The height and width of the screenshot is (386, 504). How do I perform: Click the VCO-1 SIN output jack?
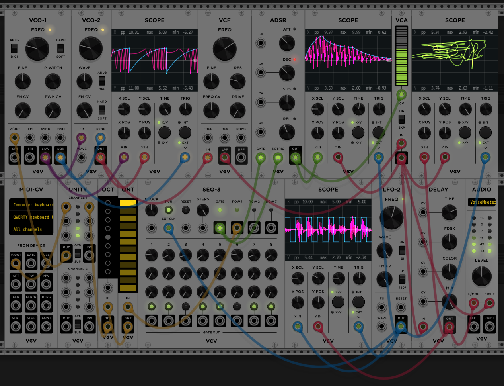tap(15, 157)
